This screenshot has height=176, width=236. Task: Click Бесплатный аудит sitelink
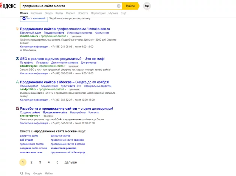coord(30,33)
